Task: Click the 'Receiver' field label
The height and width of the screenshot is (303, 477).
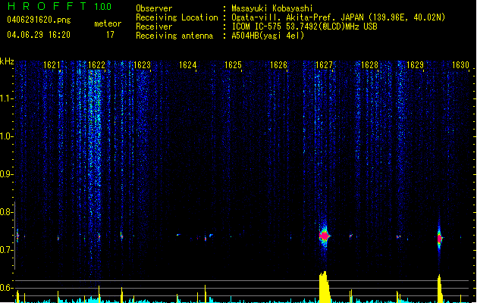Action: [x=154, y=27]
